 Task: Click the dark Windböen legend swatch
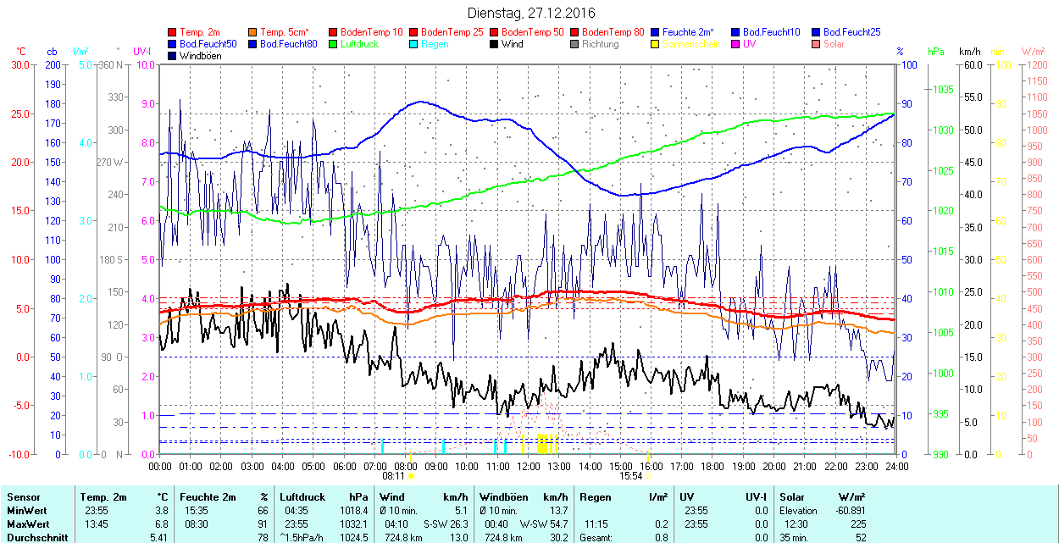coord(173,56)
